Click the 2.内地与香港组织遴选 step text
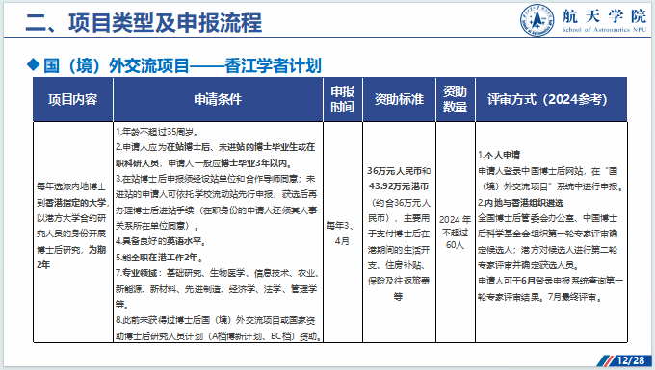The image size is (655, 370). (x=520, y=203)
